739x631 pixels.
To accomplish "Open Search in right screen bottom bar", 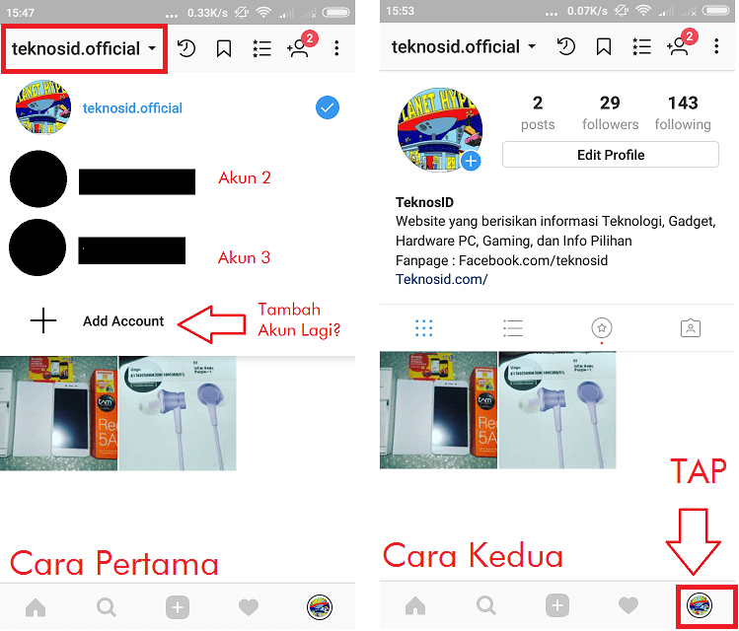I will (486, 605).
